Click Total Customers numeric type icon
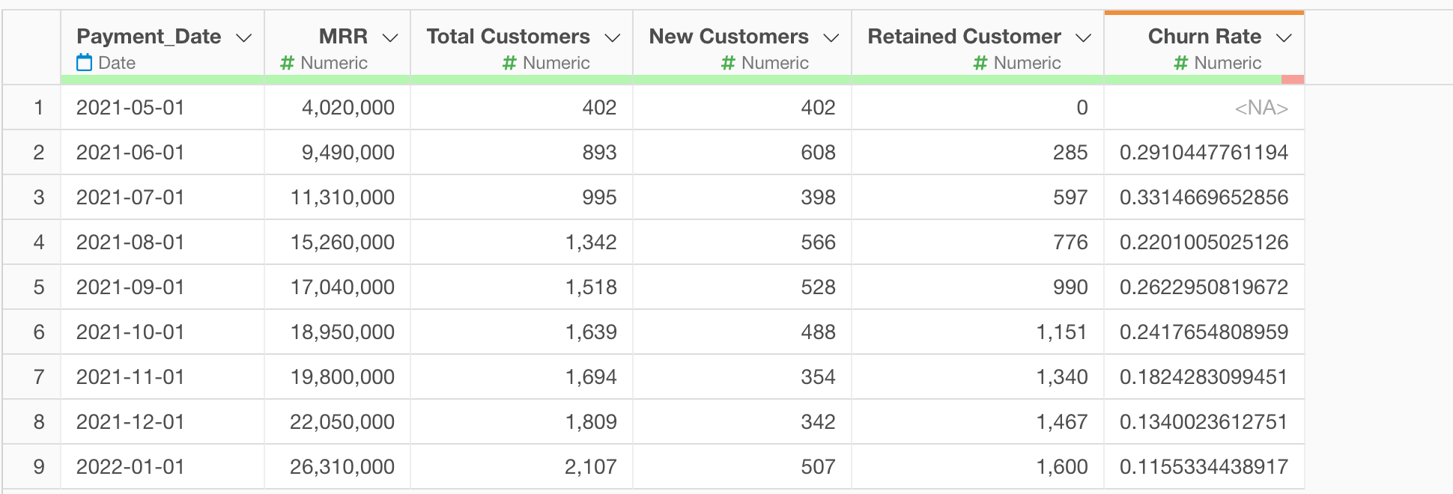 509,64
